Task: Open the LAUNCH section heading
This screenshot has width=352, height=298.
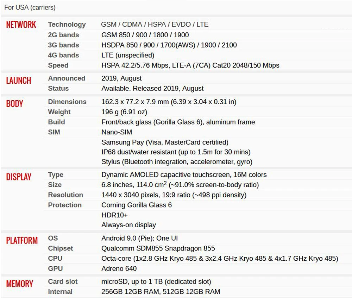Action: click(x=19, y=81)
